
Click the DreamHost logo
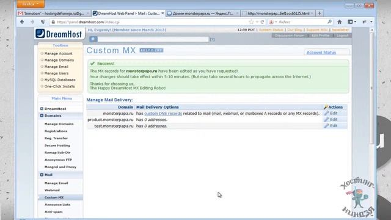pyautogui.click(x=59, y=34)
